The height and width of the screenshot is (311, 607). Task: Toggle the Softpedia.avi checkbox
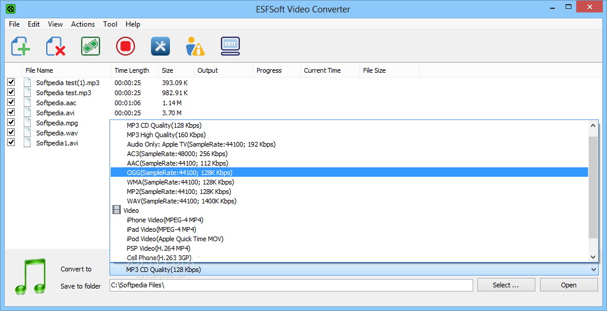(x=11, y=112)
